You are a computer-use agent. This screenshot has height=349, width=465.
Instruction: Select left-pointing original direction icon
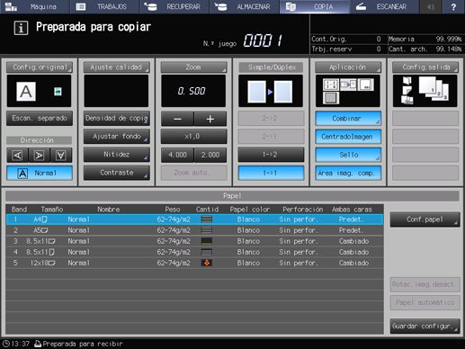click(17, 156)
